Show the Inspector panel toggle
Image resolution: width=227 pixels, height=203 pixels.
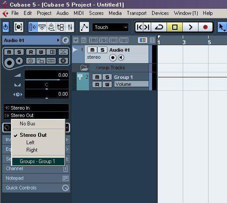[x=33, y=27]
